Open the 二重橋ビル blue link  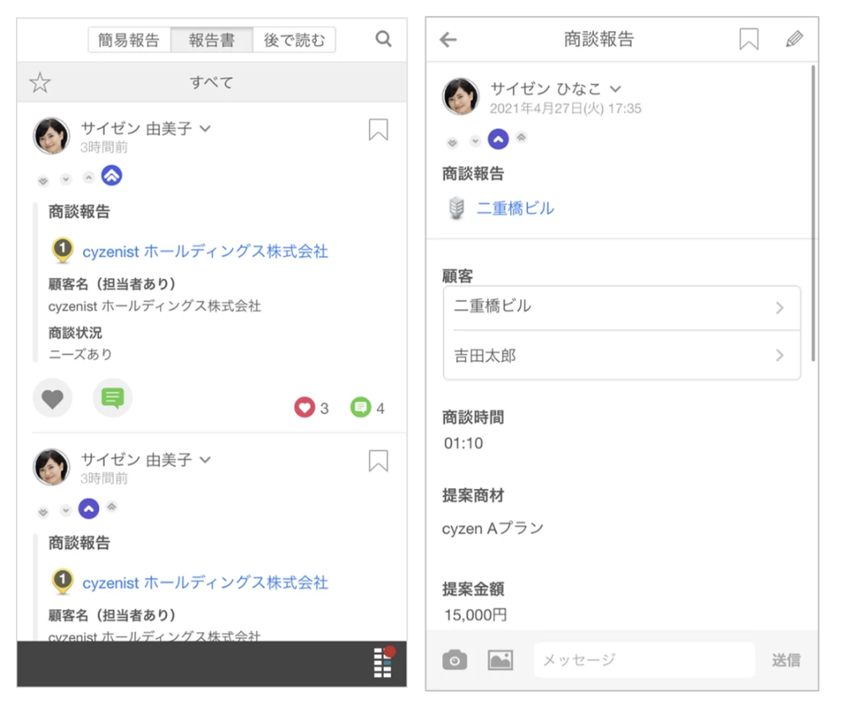(515, 208)
